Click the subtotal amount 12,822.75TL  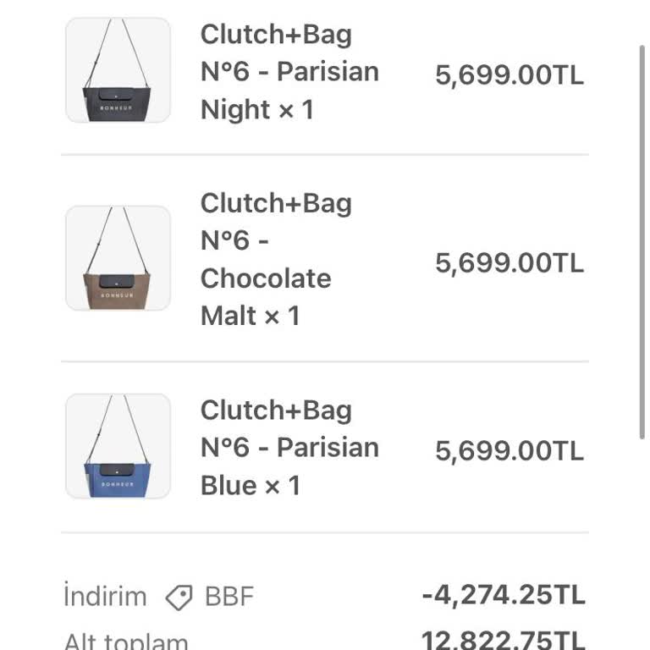[504, 641]
